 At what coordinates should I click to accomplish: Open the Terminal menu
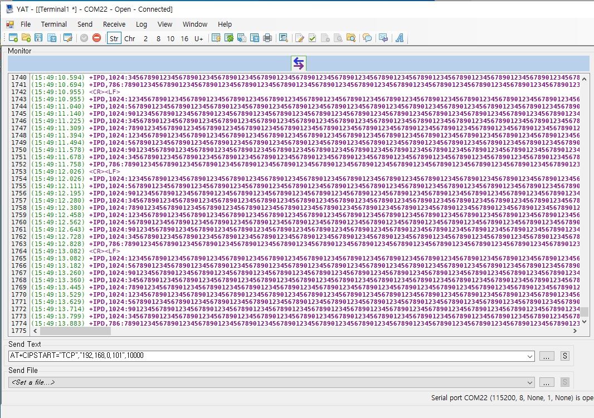[x=54, y=24]
